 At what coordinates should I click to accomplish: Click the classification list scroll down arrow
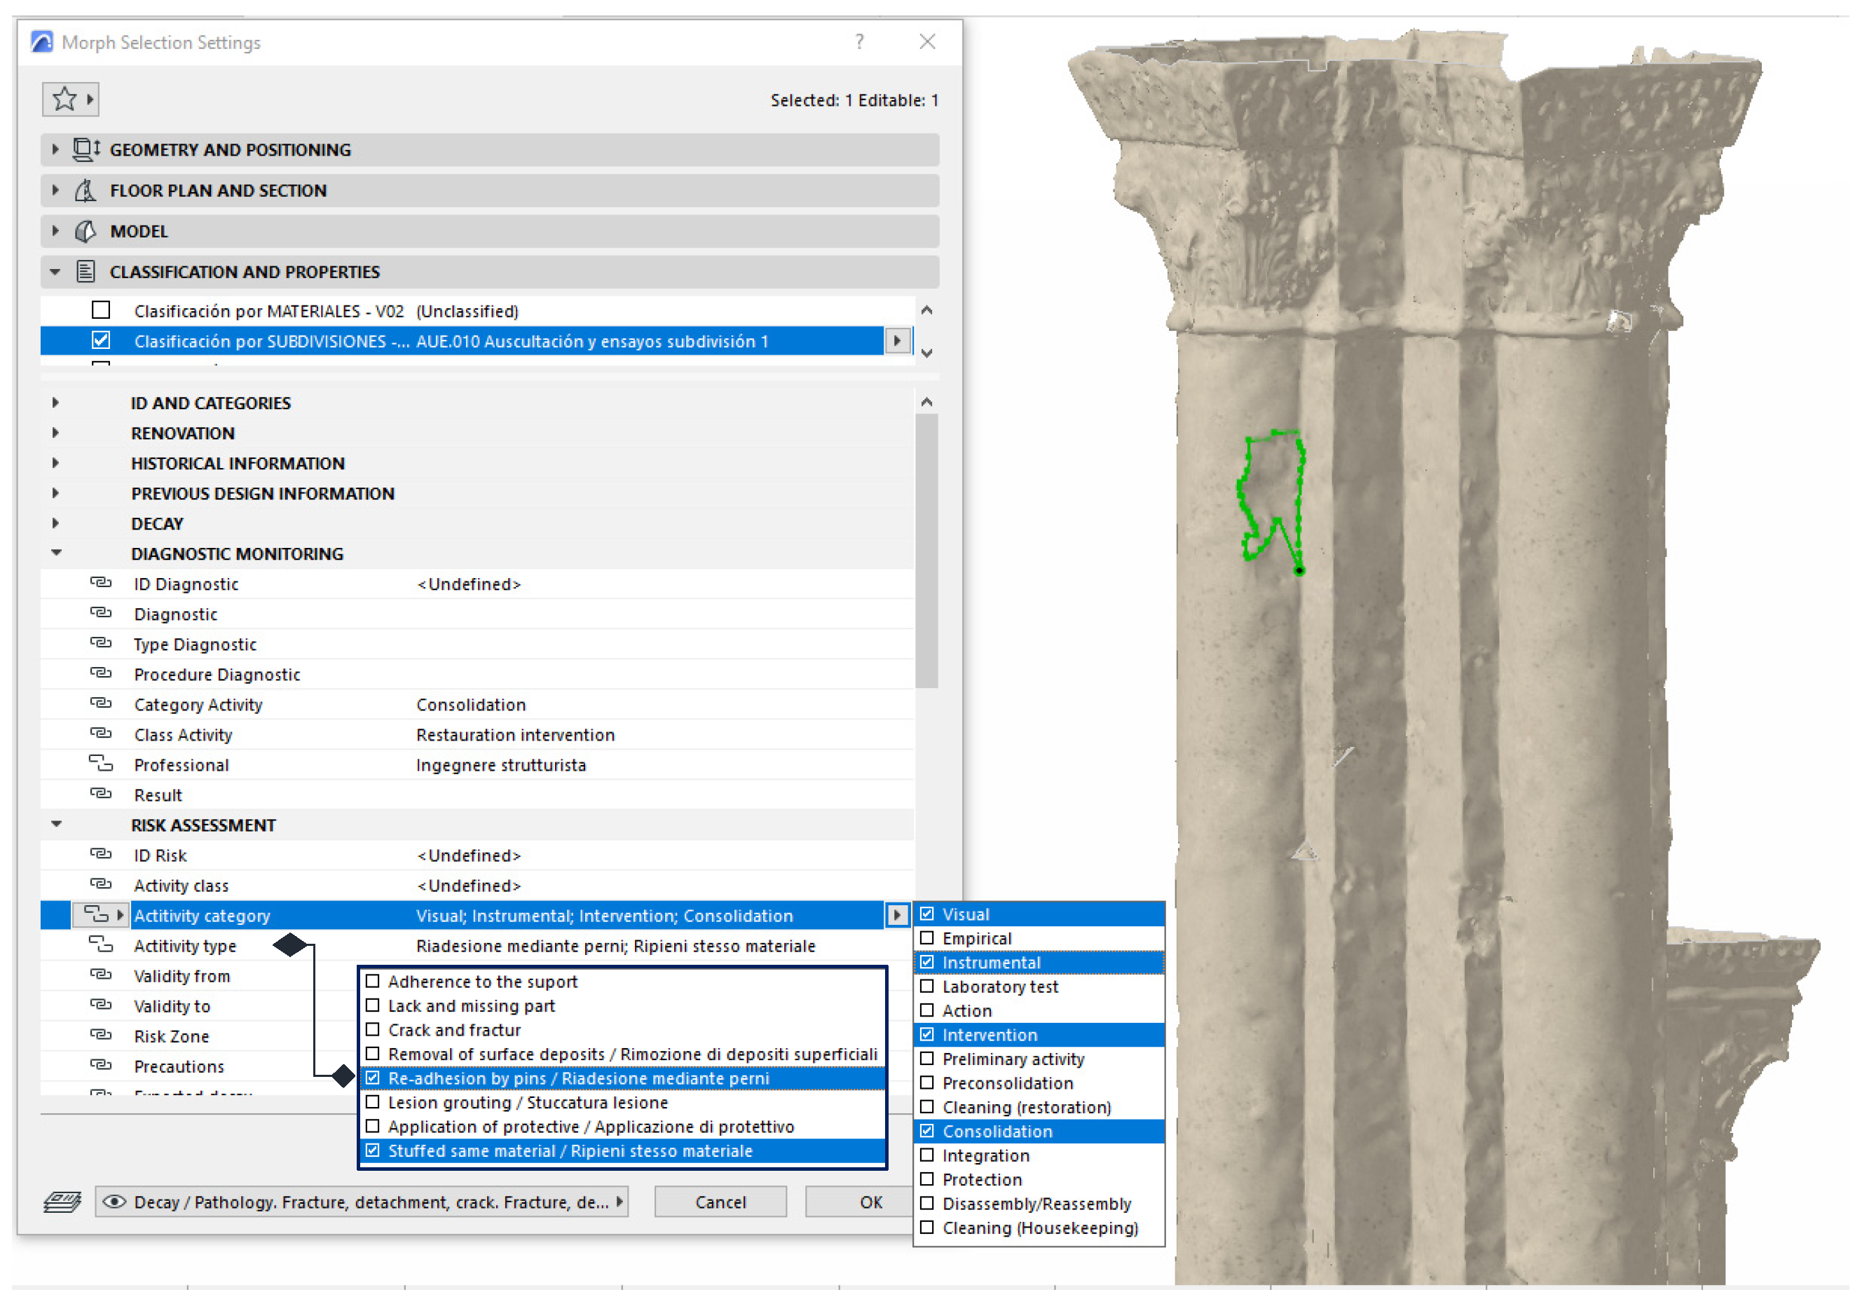pos(926,353)
